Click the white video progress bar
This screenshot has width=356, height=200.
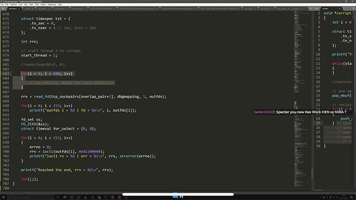[x=178, y=194]
